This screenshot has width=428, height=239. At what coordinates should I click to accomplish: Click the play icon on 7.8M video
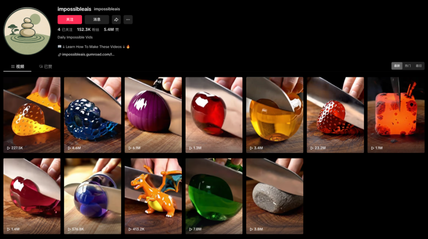190,229
